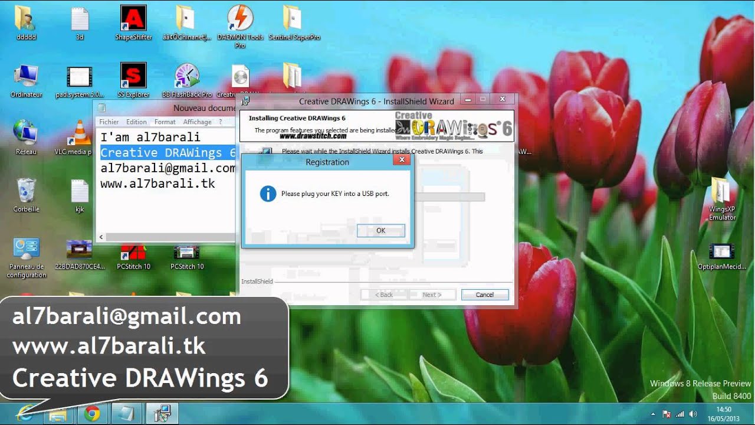This screenshot has height=425, width=755.
Task: Open the Format menu in Notepad
Action: coord(165,122)
